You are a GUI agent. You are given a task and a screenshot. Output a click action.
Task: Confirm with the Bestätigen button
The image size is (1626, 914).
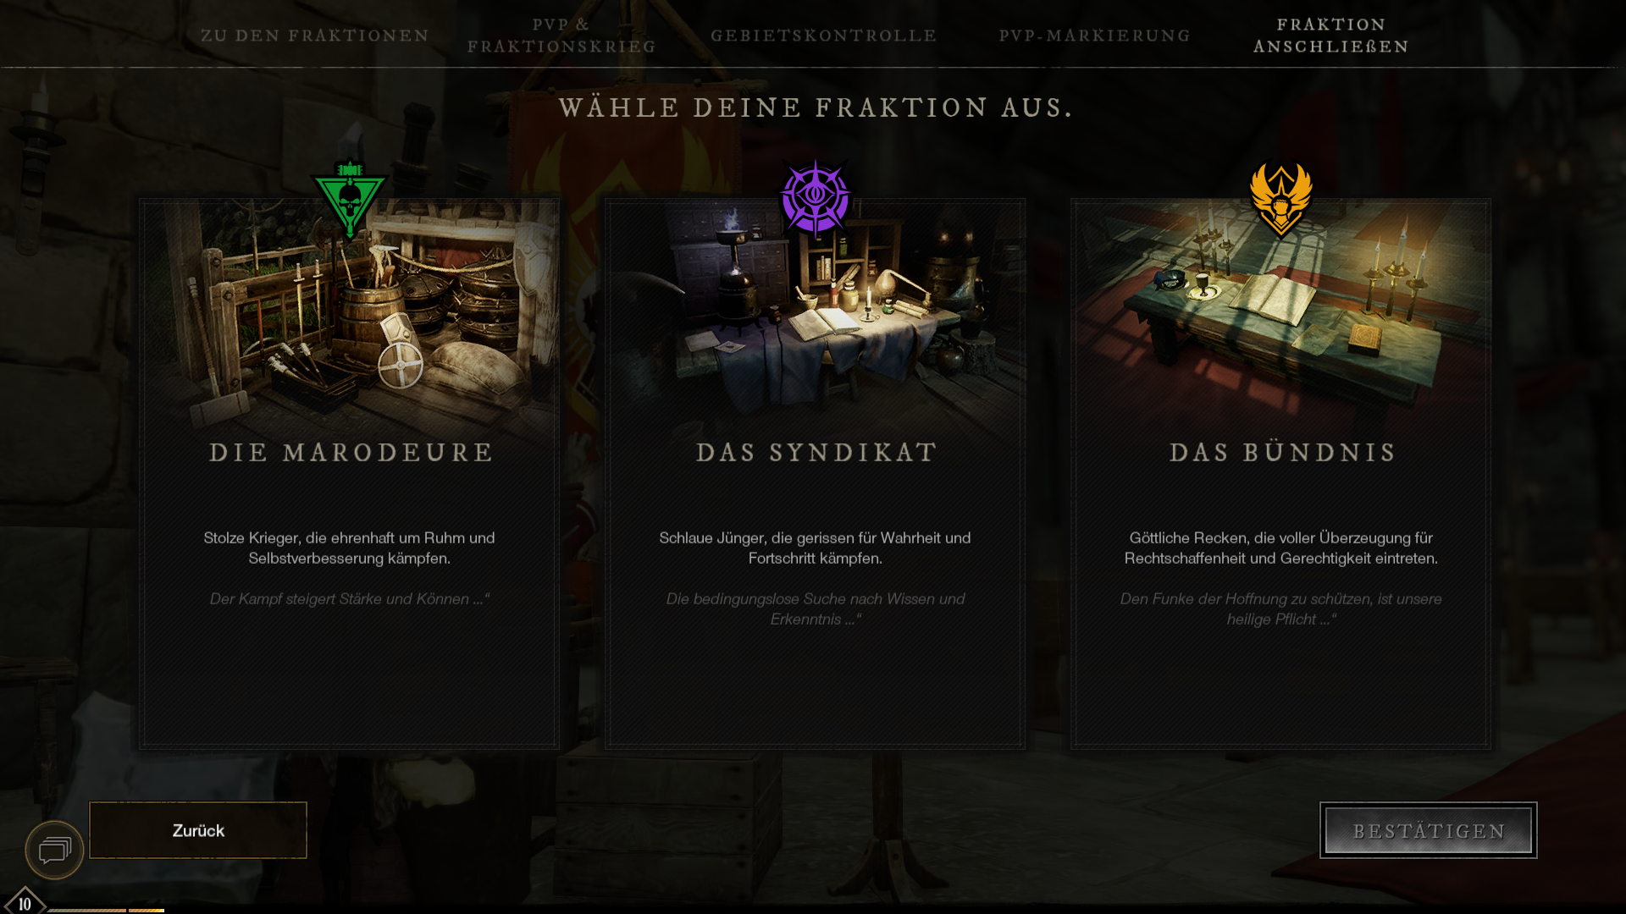tap(1429, 830)
